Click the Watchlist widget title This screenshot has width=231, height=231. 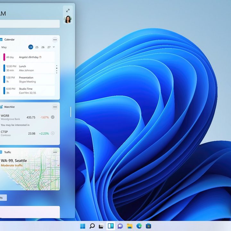tap(9, 107)
